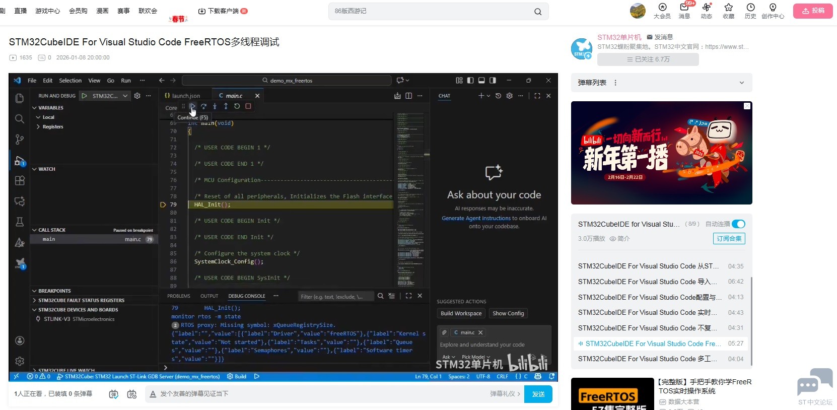Viewport: 837px width, 410px height.
Task: Toggle the 自动连播 autoplay switch
Action: (x=738, y=224)
